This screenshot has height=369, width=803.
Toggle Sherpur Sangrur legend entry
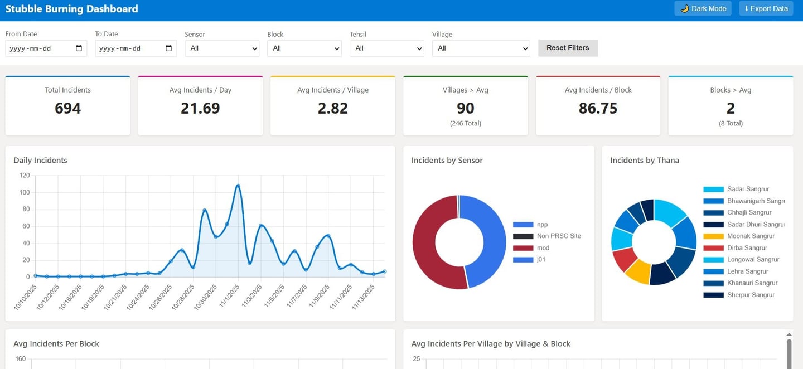(x=739, y=295)
